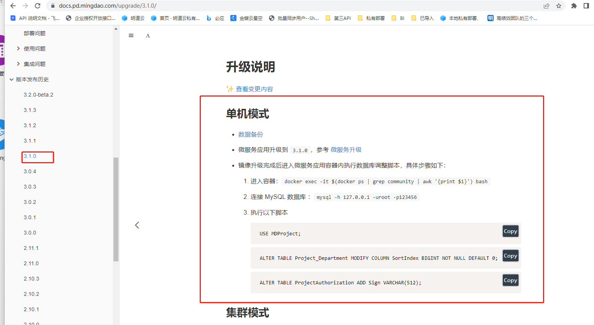594x325 pixels.
Task: Copy the "USE MDProject;" code block
Action: pyautogui.click(x=510, y=231)
